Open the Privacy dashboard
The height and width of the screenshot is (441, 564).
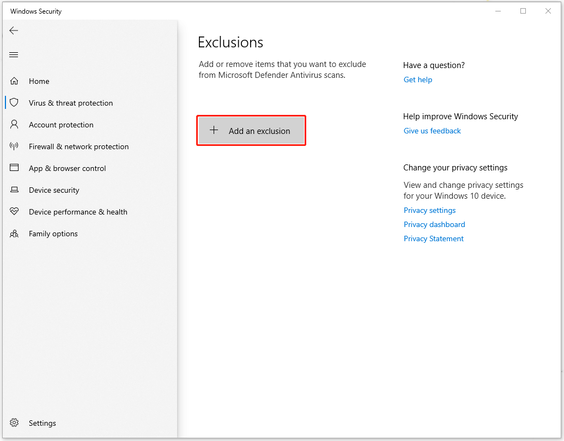coord(434,224)
